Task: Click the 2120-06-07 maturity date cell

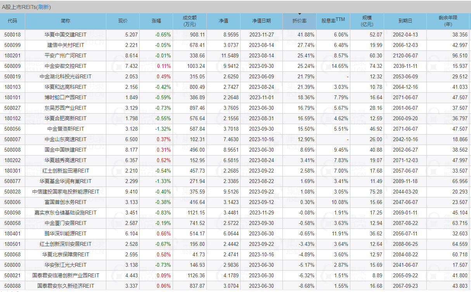Action: click(x=405, y=55)
